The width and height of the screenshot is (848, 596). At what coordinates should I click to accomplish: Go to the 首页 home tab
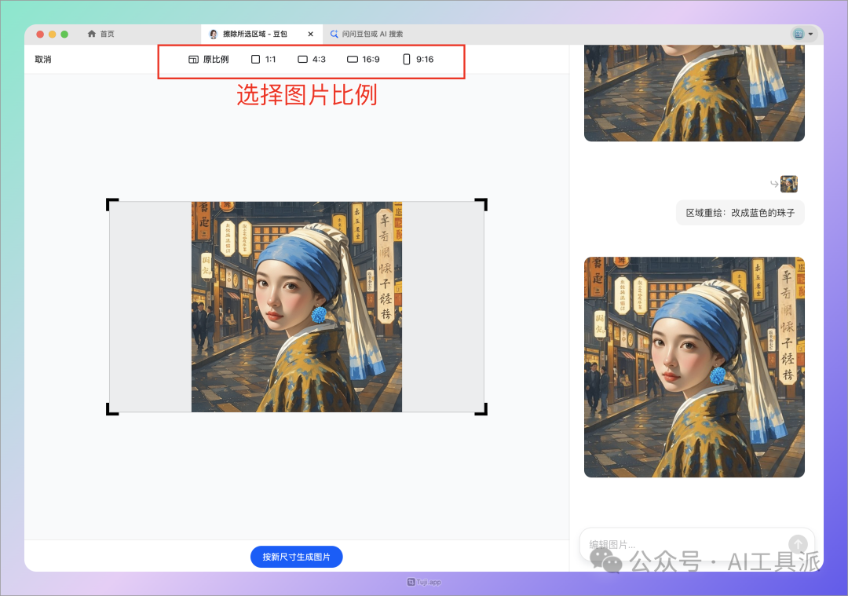(x=101, y=34)
